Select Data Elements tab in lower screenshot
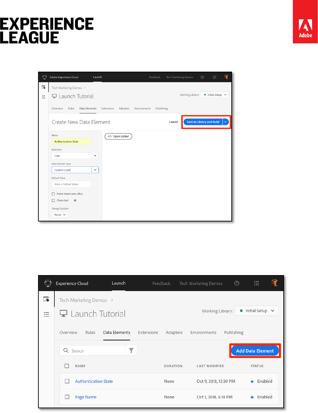This screenshot has height=413, width=318. click(x=117, y=333)
